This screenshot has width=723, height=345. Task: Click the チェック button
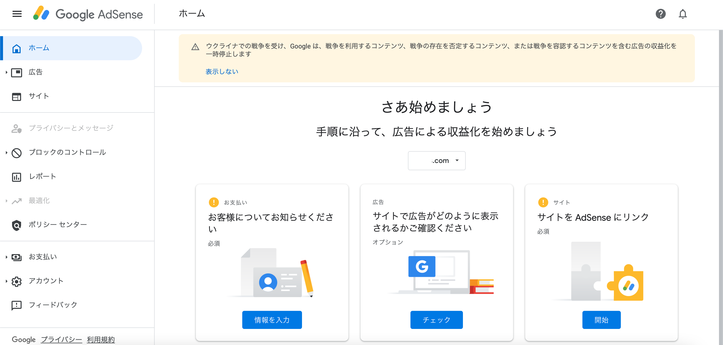[437, 320]
